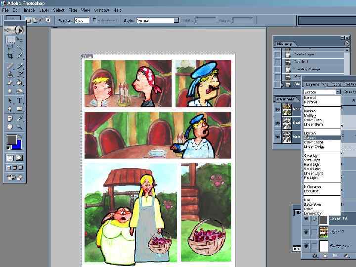The height and width of the screenshot is (267, 356).
Task: Create new layer set folder
Action: [335, 256]
